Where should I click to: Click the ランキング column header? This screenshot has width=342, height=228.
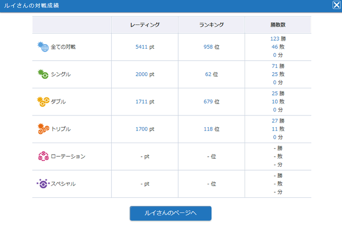pos(211,25)
